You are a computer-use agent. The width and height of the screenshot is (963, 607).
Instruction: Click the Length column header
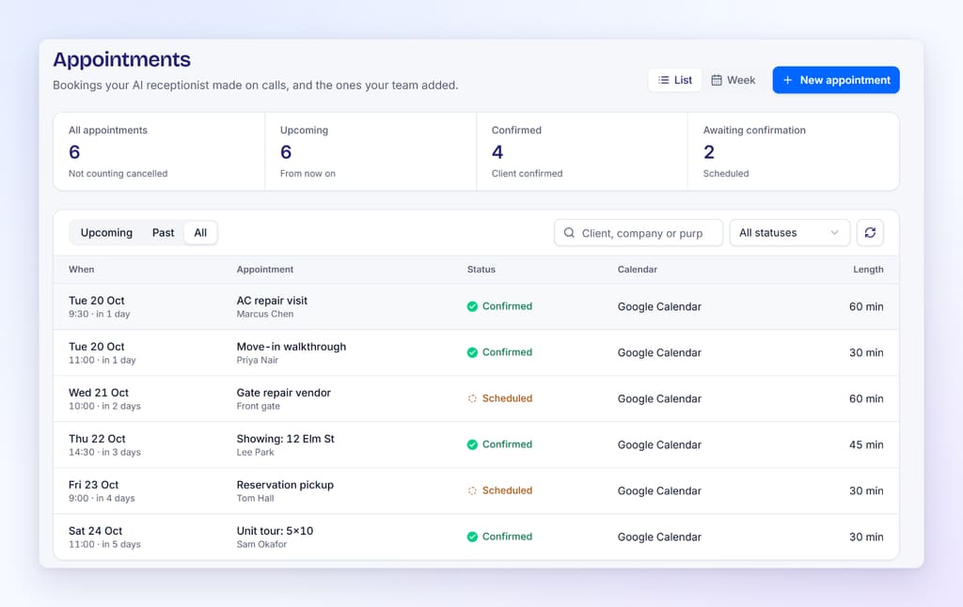coord(868,270)
